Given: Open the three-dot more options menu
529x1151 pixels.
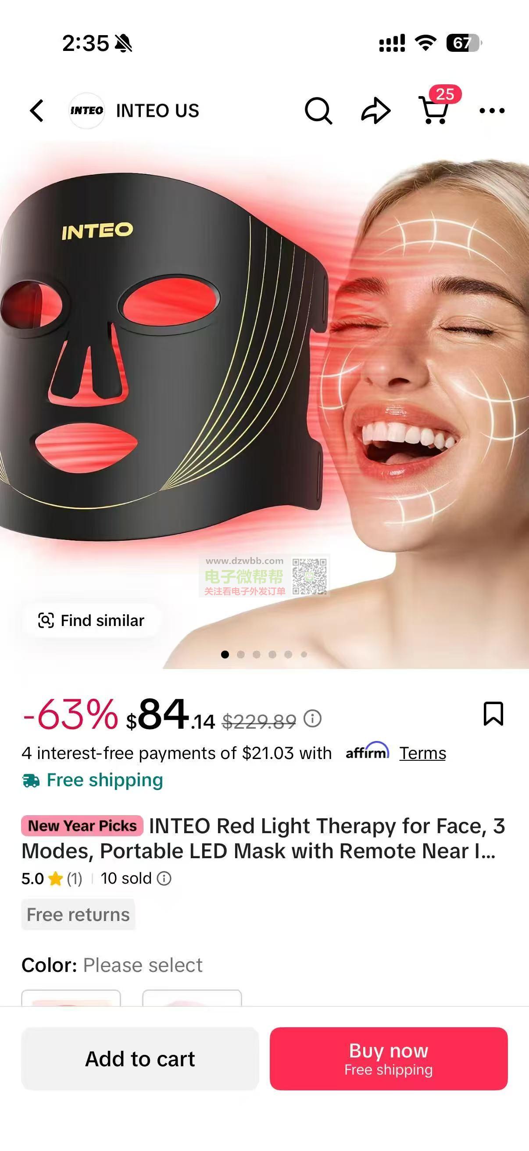Looking at the screenshot, I should point(492,110).
